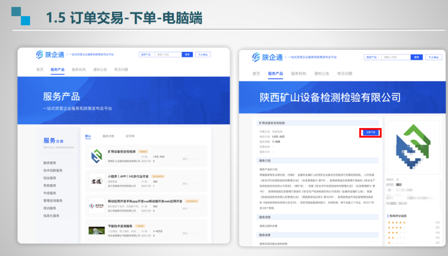
Task: Open the 节能技术咨询服务 listing thumbnail
Action: (x=97, y=230)
